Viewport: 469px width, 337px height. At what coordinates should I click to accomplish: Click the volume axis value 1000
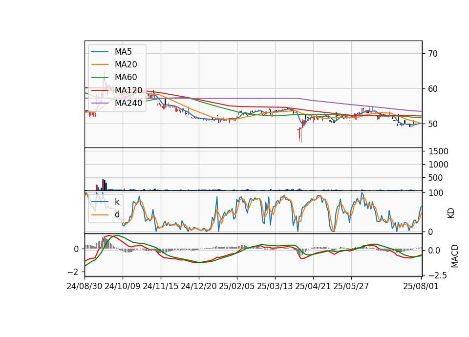click(x=438, y=165)
